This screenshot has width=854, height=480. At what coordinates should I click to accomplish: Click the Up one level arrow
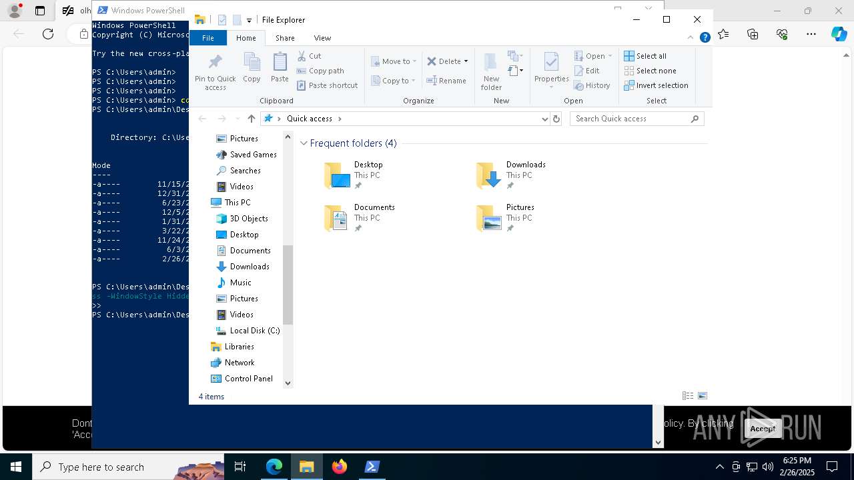pyautogui.click(x=251, y=119)
